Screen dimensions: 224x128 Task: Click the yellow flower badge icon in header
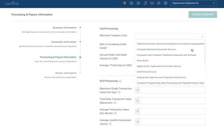[x=125, y=3]
